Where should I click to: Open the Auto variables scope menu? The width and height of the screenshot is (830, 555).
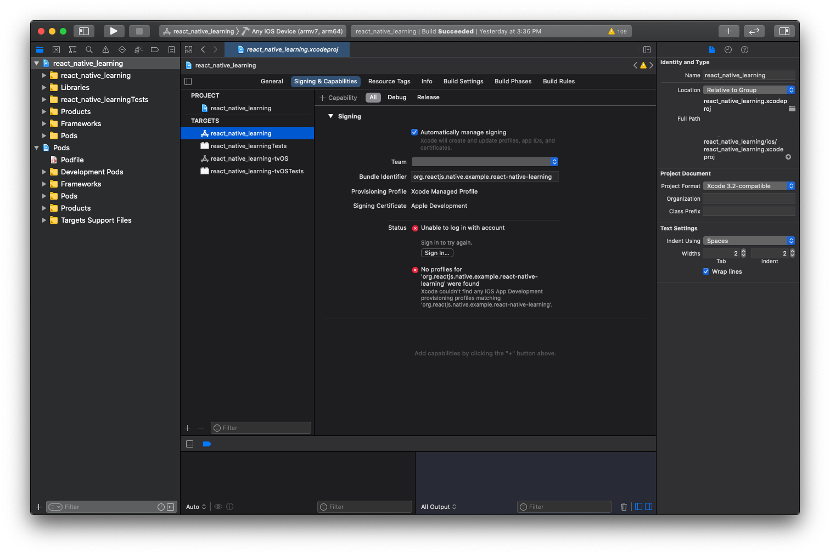click(196, 507)
